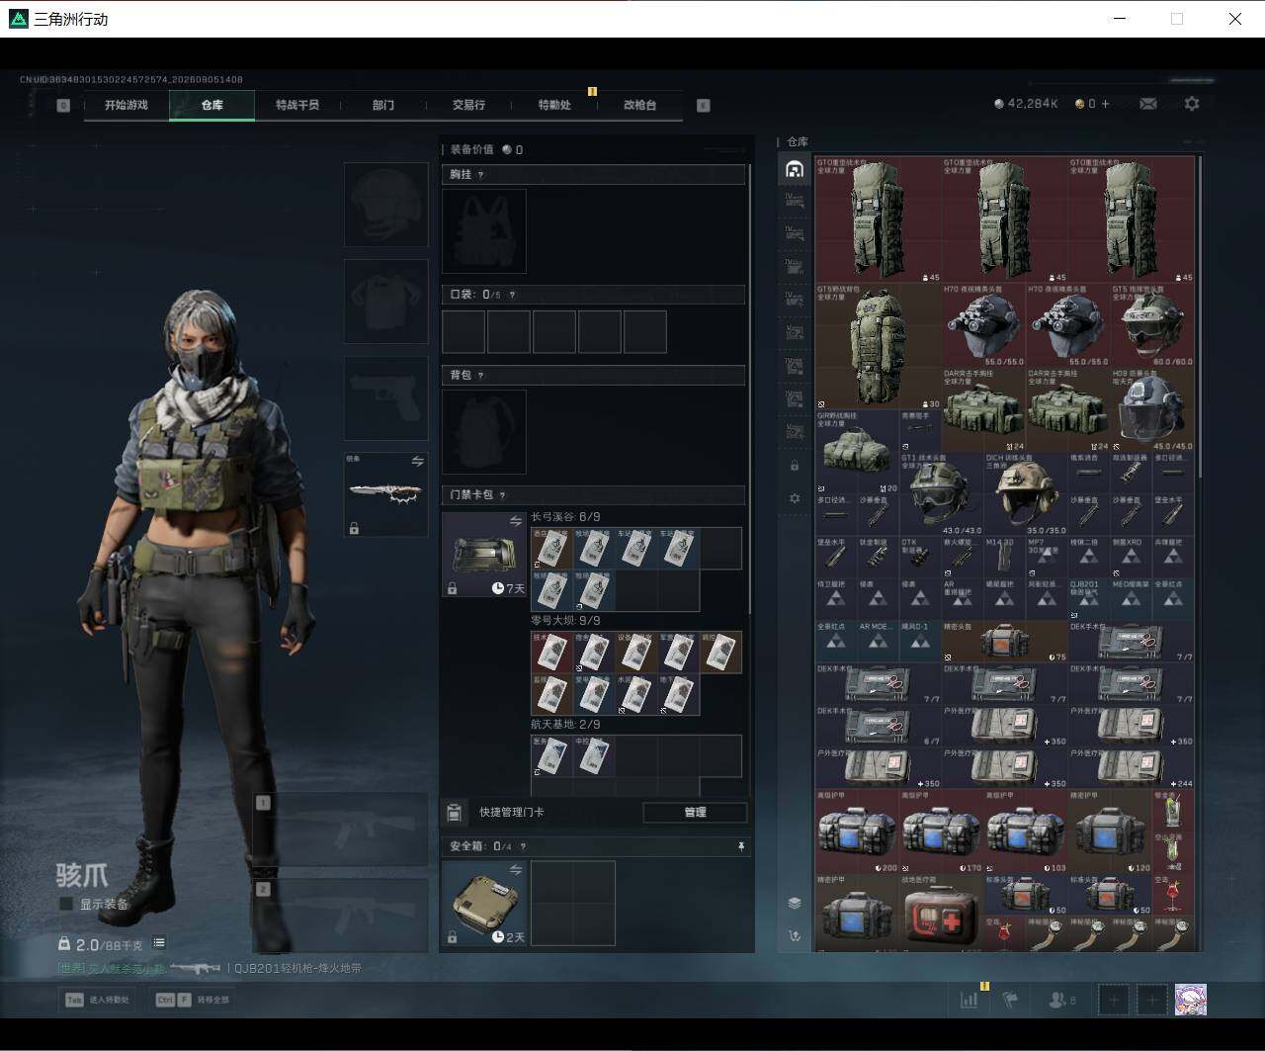The image size is (1265, 1051).
Task: Click the Q key previous-tab icon
Action: click(x=63, y=105)
